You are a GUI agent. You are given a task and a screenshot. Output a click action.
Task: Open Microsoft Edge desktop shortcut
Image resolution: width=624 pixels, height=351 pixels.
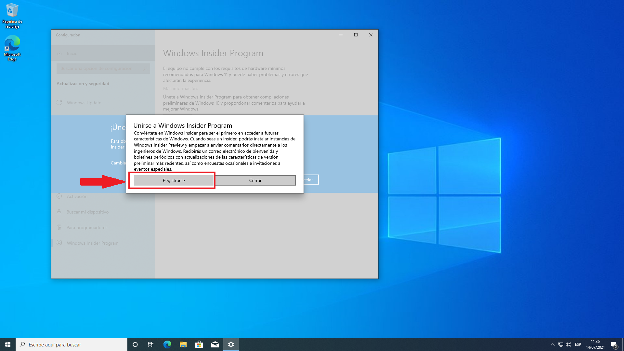pos(12,48)
